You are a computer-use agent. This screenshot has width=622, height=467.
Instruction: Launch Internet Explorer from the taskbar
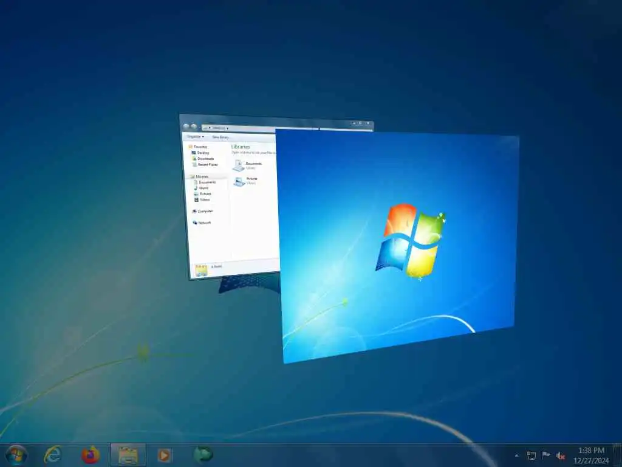tap(53, 455)
